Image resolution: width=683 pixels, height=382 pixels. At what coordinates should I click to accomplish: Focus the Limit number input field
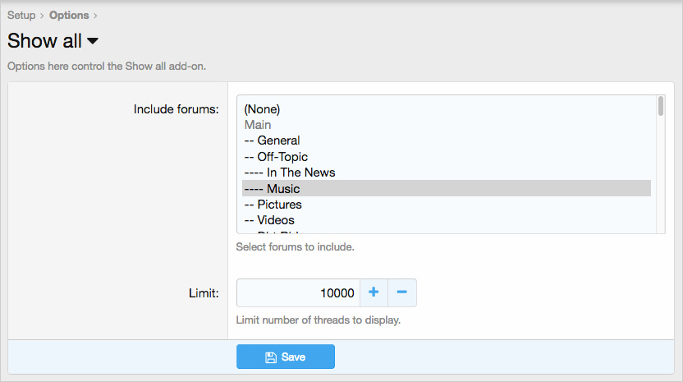[298, 293]
